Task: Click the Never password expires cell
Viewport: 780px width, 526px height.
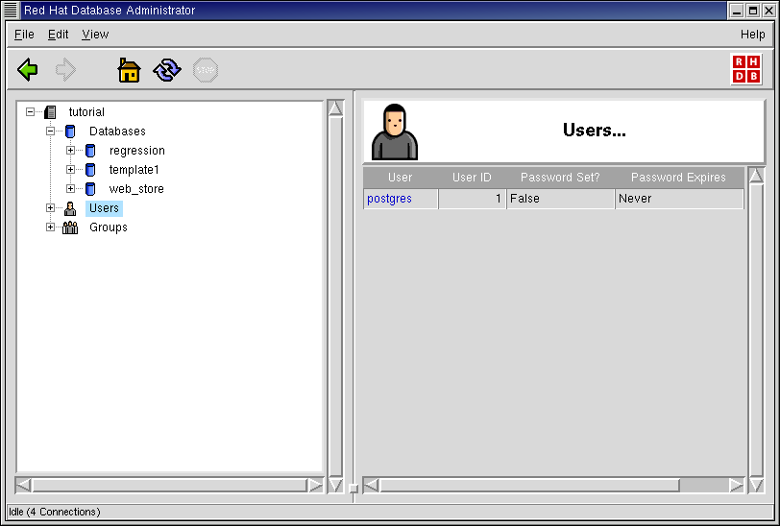Action: click(x=679, y=199)
